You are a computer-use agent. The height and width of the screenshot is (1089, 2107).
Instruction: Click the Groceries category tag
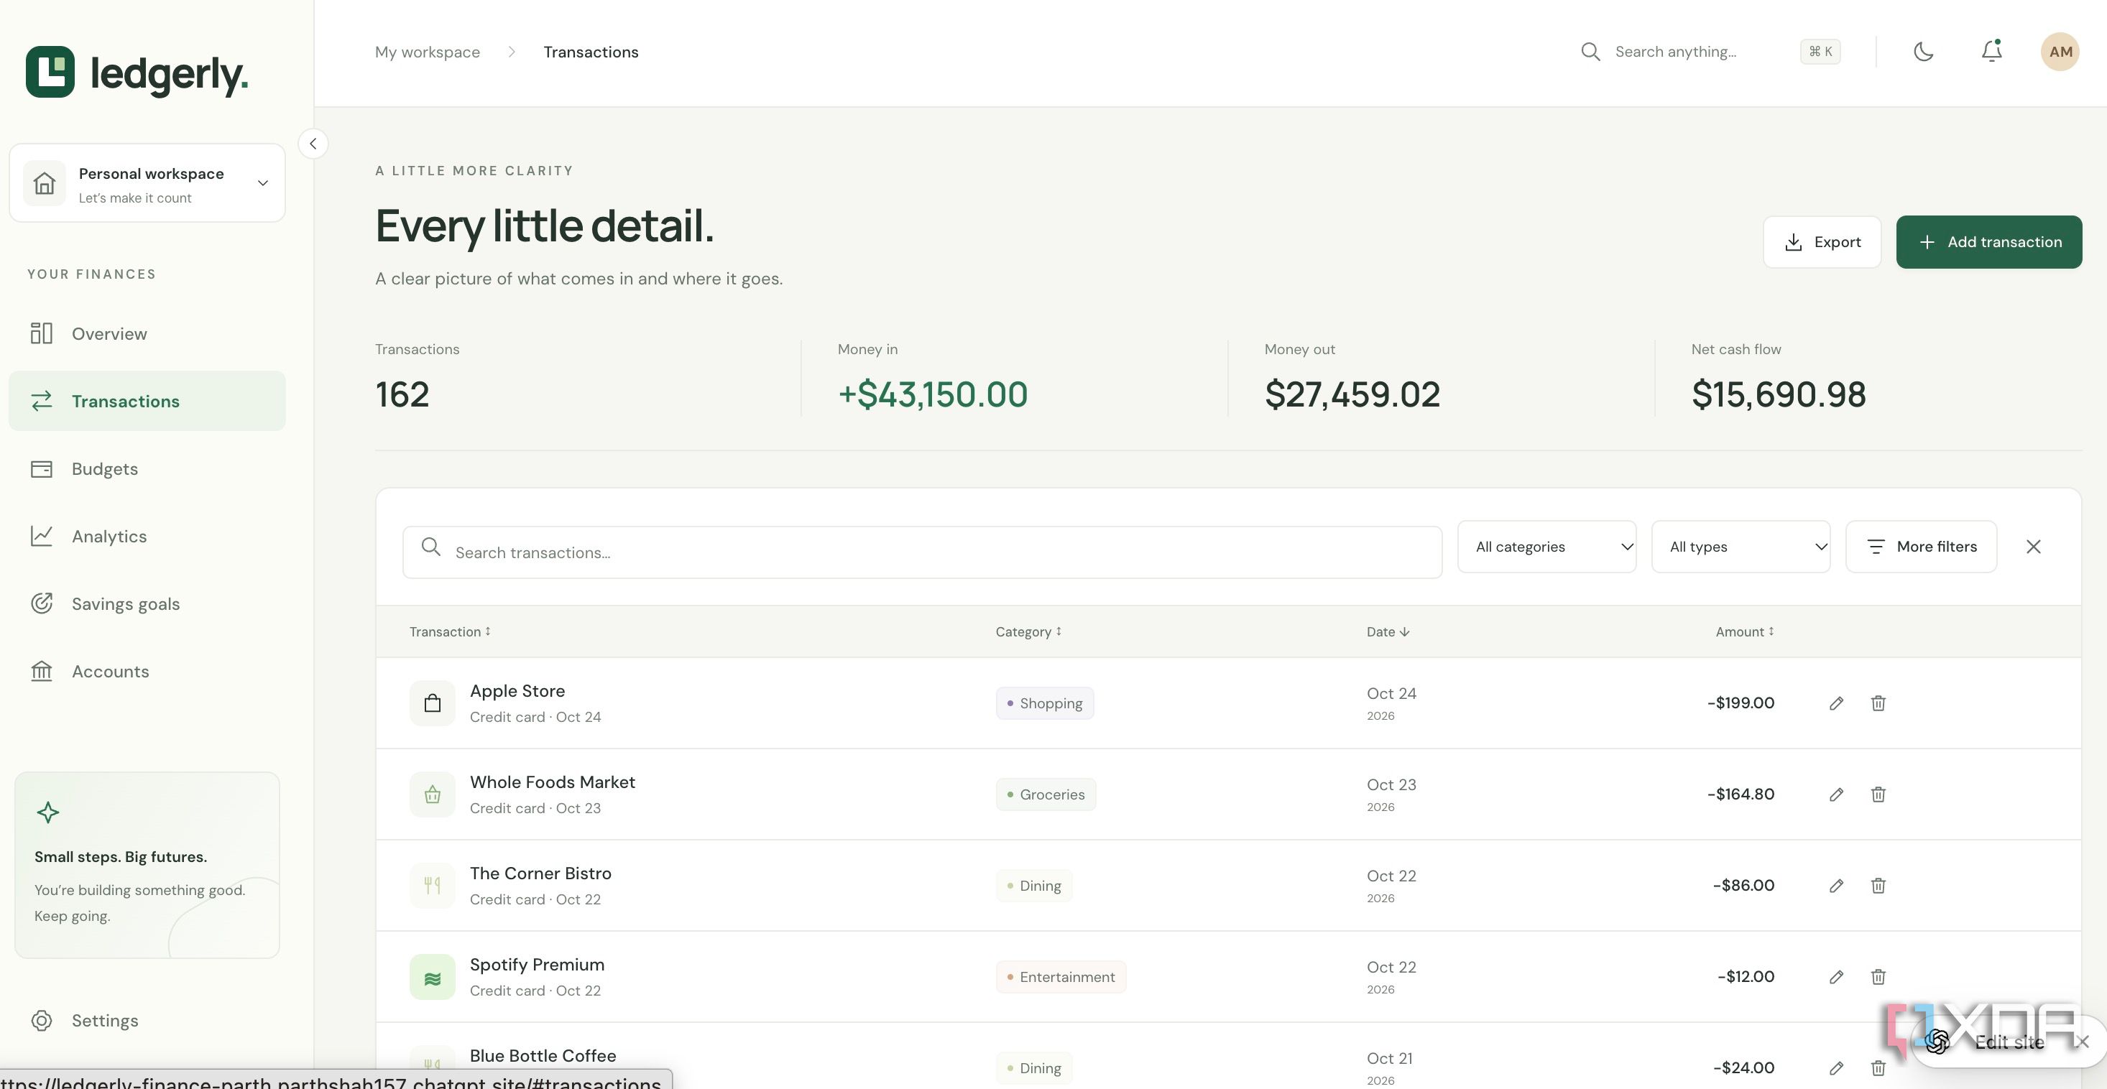(x=1046, y=794)
